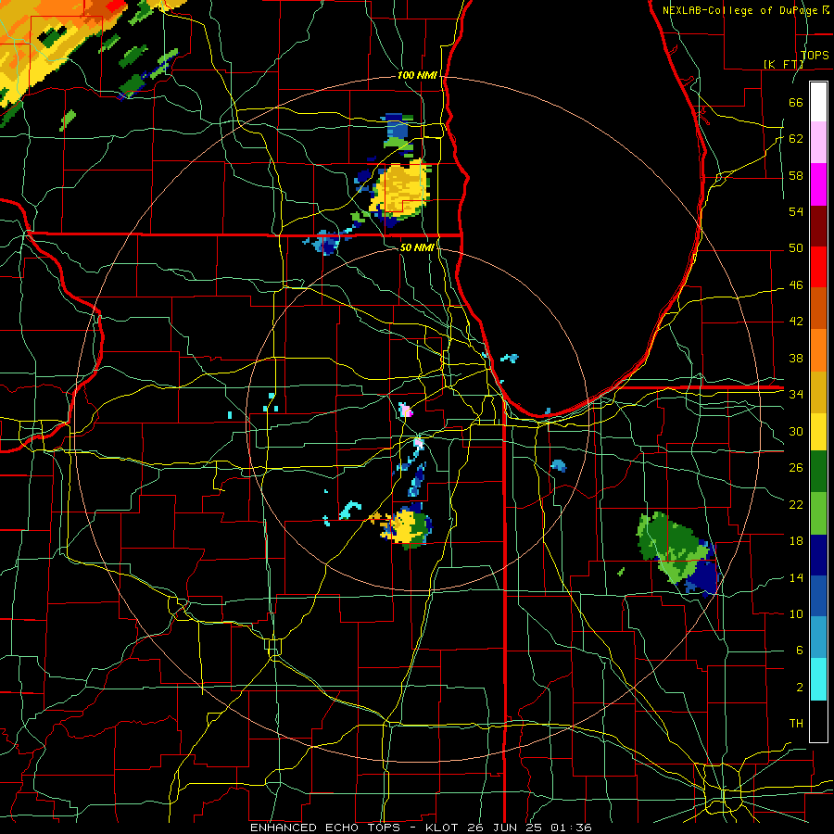Select the dark red legend swatch
The height and width of the screenshot is (834, 834).
click(818, 226)
